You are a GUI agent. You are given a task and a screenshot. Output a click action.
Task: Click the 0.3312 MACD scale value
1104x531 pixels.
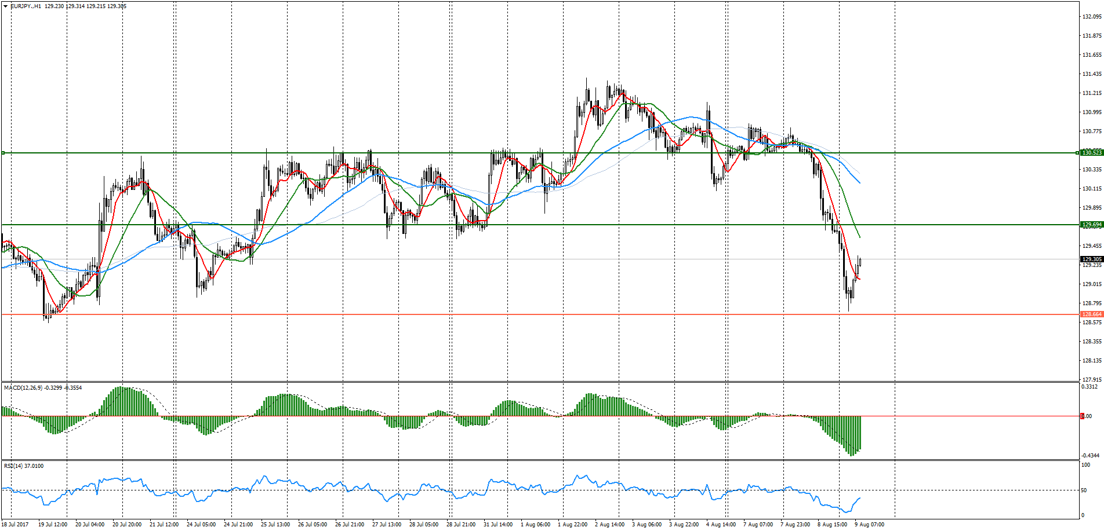pyautogui.click(x=1090, y=387)
